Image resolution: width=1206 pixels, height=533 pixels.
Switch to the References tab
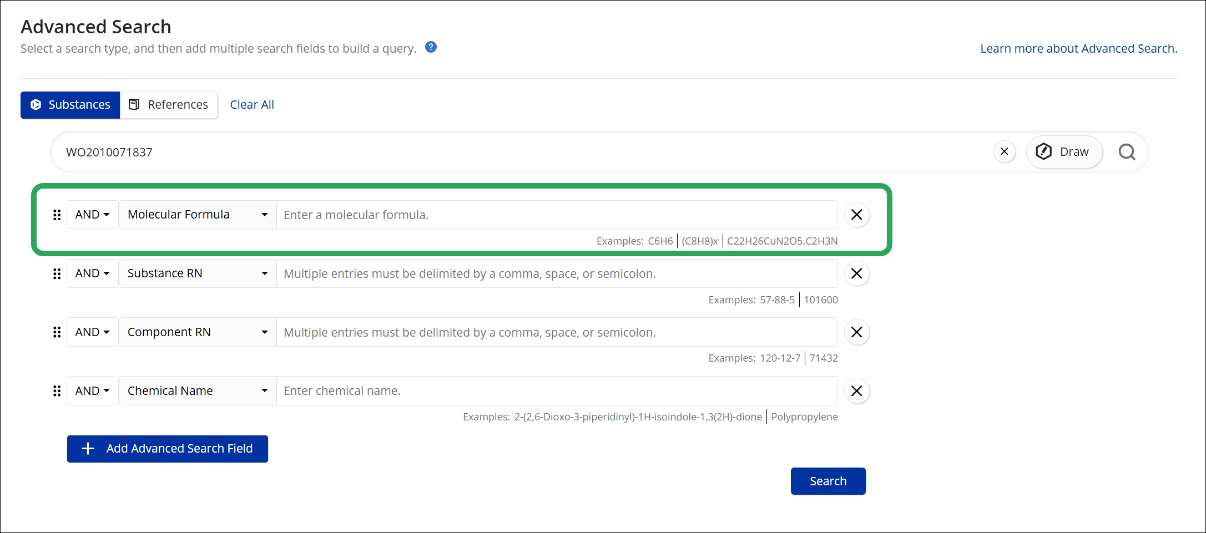coord(169,105)
